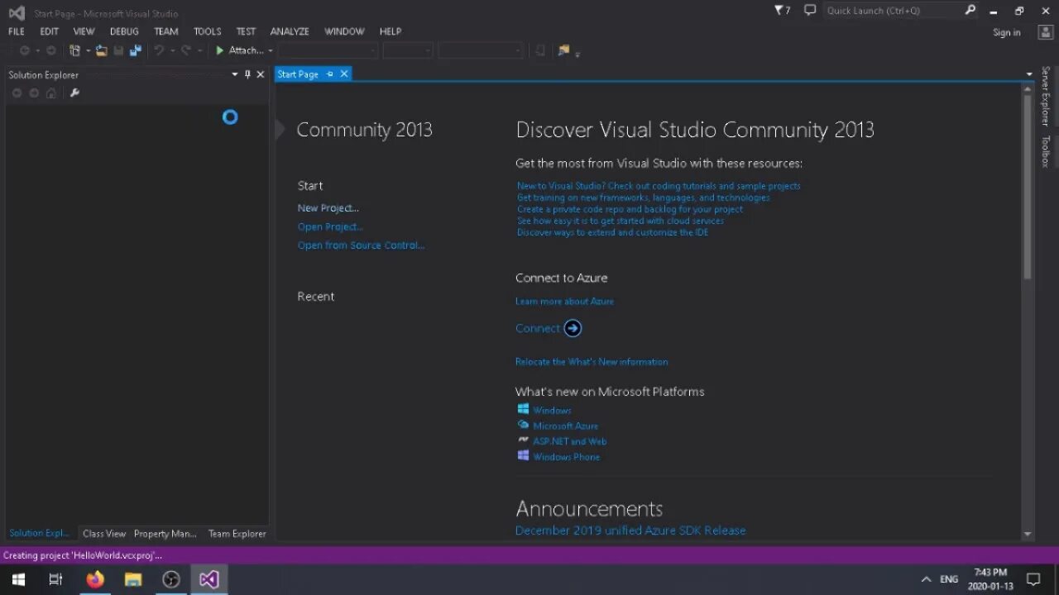Viewport: 1059px width, 595px height.
Task: Open the Server Explorer side tab
Action: pyautogui.click(x=1046, y=97)
